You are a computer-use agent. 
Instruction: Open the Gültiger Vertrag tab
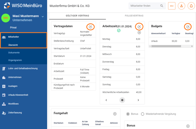click(x=77, y=15)
